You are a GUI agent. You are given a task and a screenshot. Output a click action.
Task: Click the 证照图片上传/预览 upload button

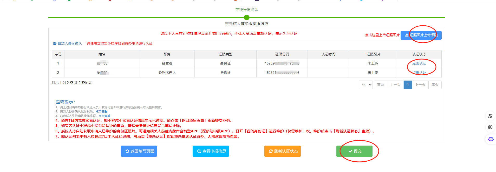pyautogui.click(x=421, y=35)
